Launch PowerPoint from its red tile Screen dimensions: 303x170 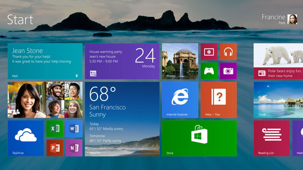[55, 148]
